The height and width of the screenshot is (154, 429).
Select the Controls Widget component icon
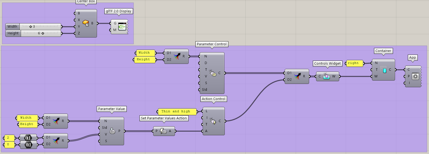327,76
